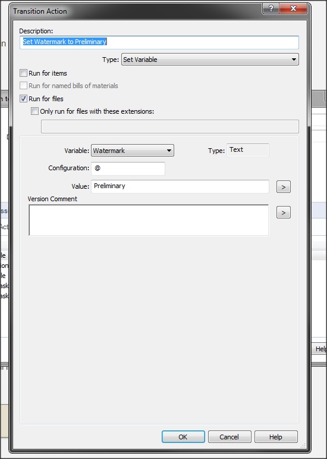Click the arrow button beside Version Comment
The image size is (327, 459).
point(284,213)
